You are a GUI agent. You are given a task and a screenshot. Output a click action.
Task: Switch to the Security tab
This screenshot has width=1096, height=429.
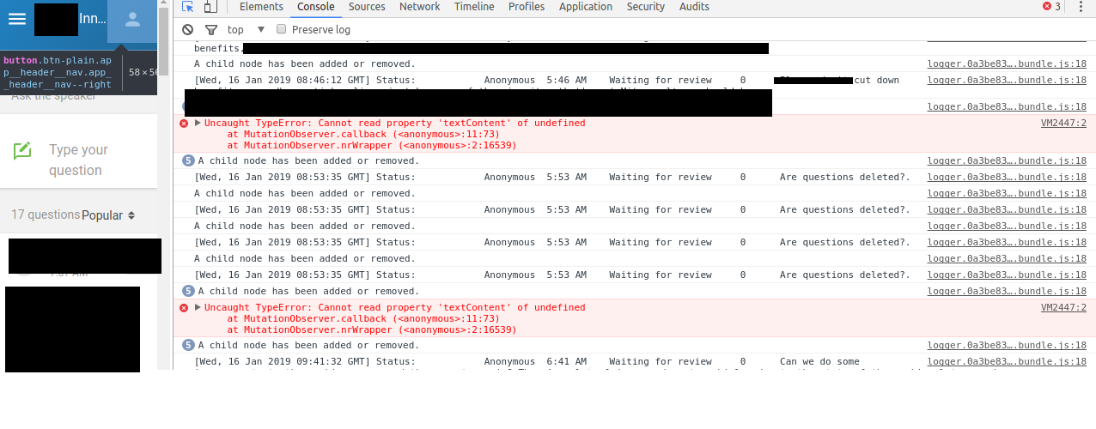pos(646,7)
